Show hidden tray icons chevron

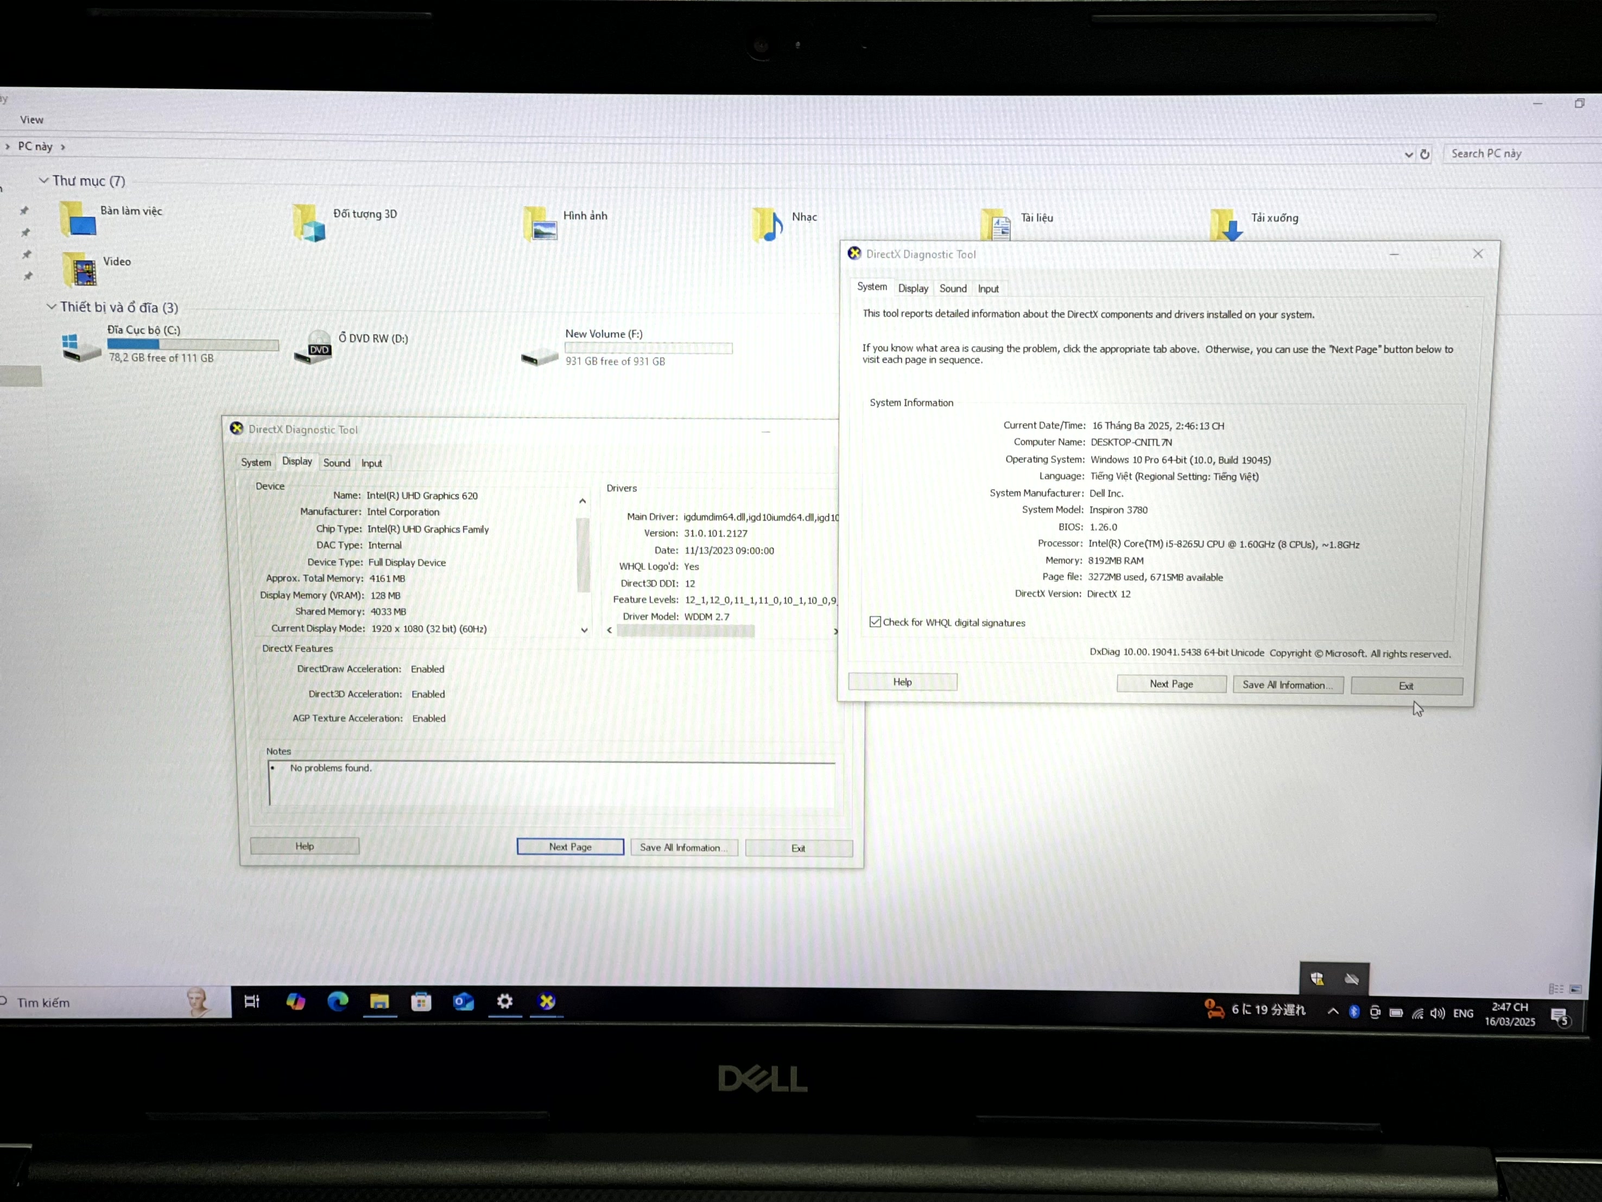tap(1333, 1011)
